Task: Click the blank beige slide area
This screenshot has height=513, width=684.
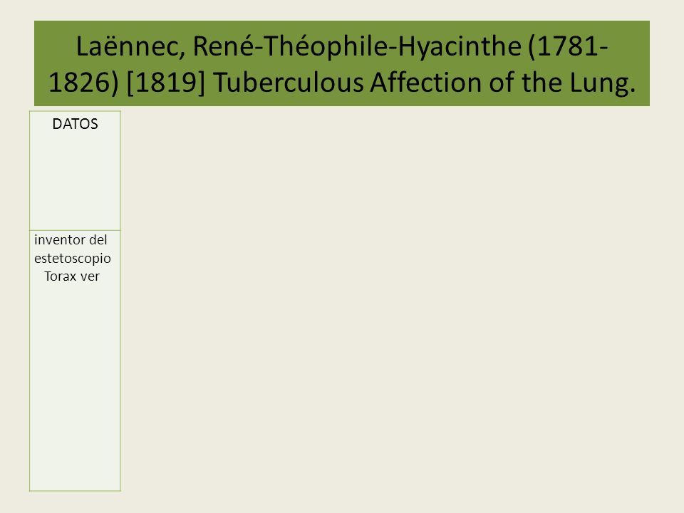Action: (393, 306)
